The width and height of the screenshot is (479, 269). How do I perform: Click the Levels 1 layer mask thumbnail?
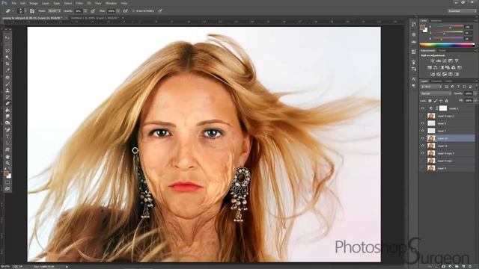click(x=443, y=108)
